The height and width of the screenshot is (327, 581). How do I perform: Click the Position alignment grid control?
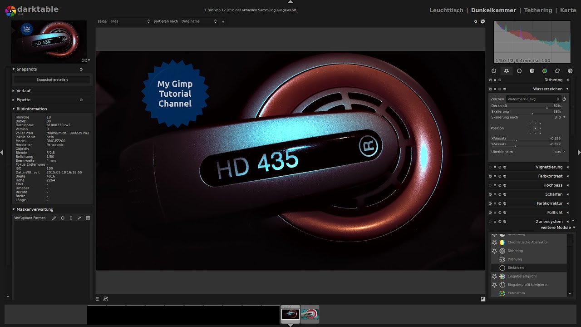point(535,128)
